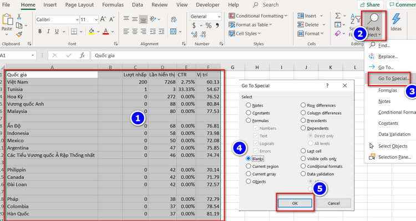416x221 pixels.
Task: Click the yellow Fill Color swatch
Action: [x=92, y=31]
